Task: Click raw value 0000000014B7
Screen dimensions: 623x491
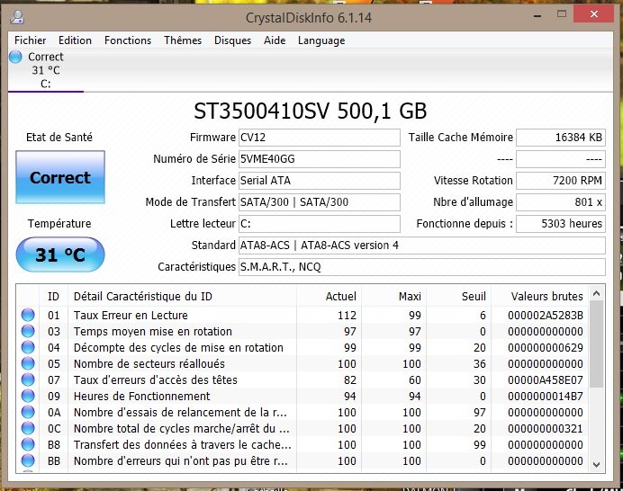Action: pos(546,397)
